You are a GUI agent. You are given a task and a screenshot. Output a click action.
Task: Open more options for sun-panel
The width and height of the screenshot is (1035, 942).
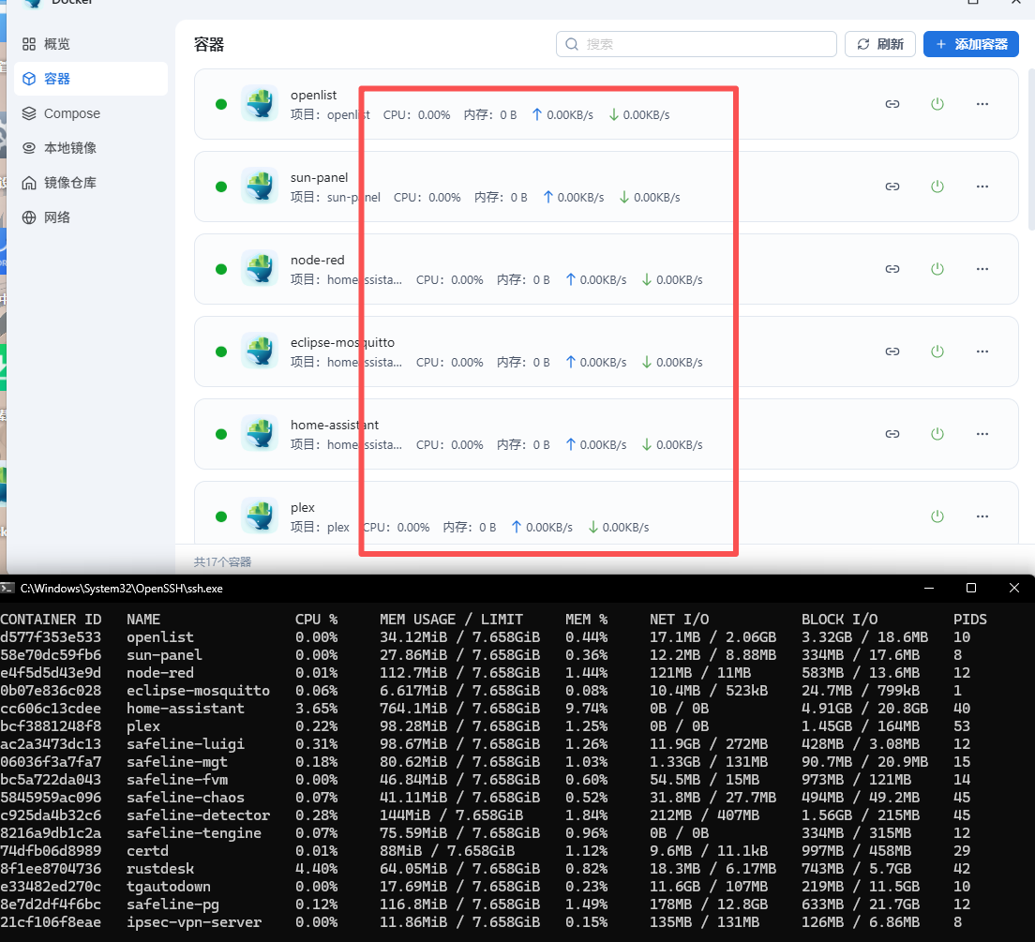pos(982,187)
